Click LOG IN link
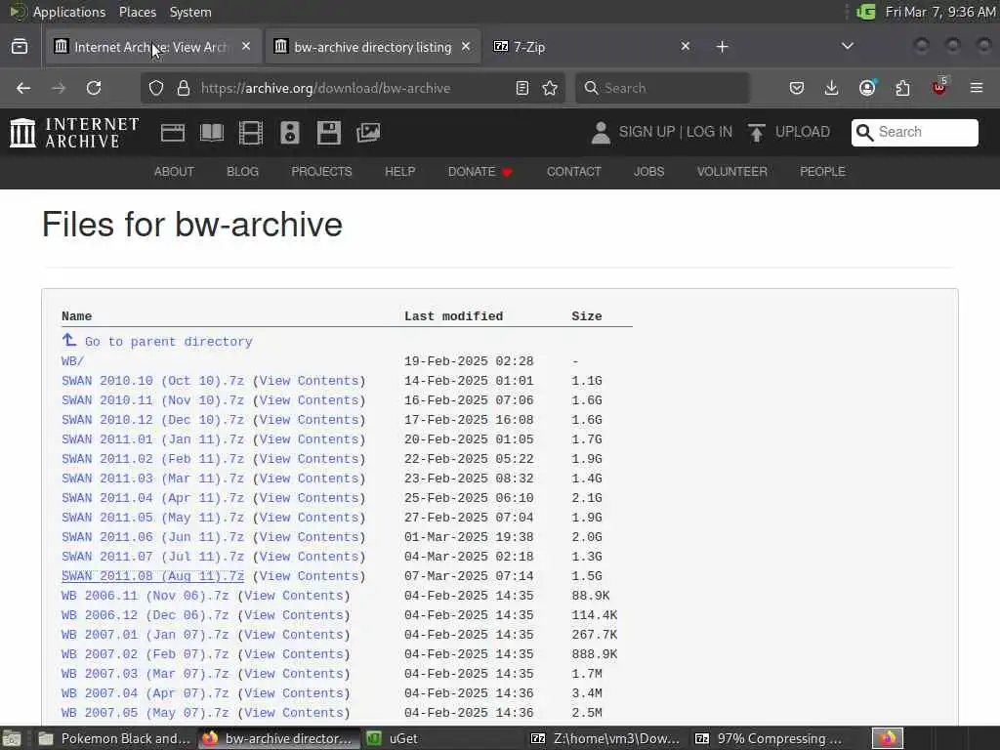This screenshot has height=750, width=1000. (x=709, y=132)
